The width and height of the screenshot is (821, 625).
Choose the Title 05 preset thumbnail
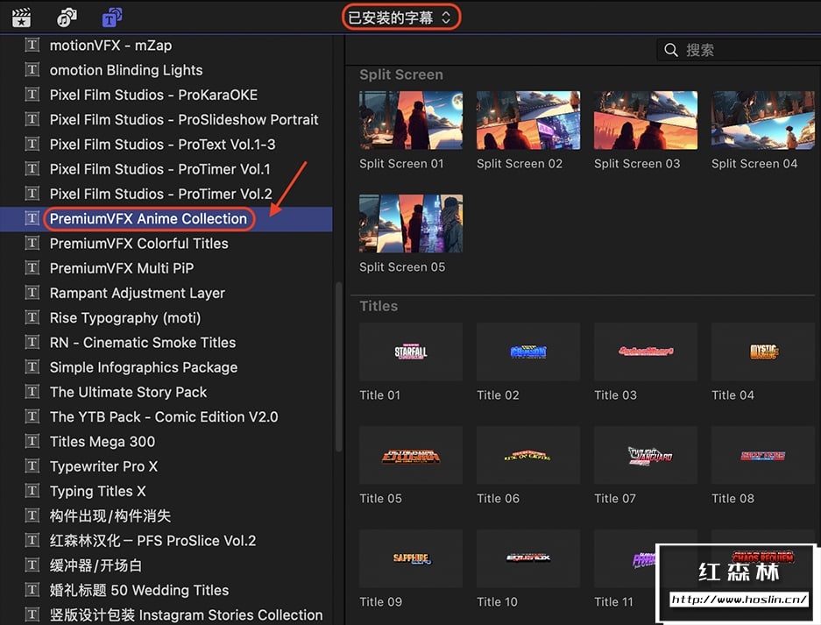tap(411, 455)
